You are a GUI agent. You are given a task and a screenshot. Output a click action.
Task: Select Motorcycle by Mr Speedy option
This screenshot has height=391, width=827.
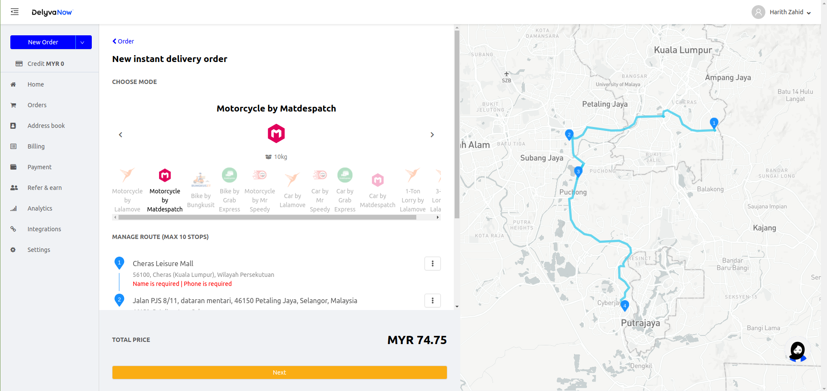tap(259, 190)
